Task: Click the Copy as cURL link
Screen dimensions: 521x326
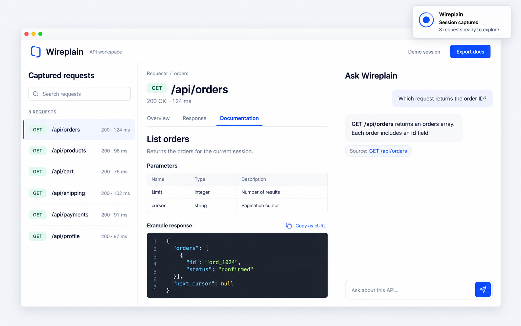Action: [x=310, y=226]
